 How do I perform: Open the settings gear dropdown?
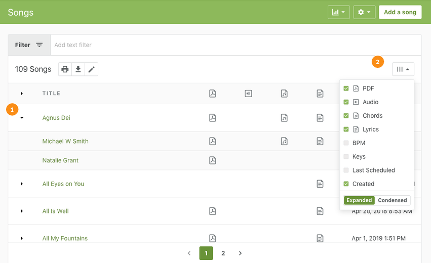pyautogui.click(x=364, y=12)
